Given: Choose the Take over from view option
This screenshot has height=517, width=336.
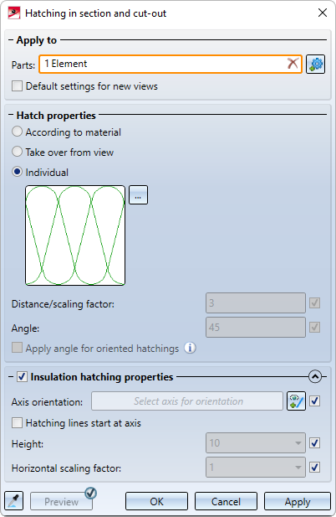Looking at the screenshot, I should click(17, 152).
